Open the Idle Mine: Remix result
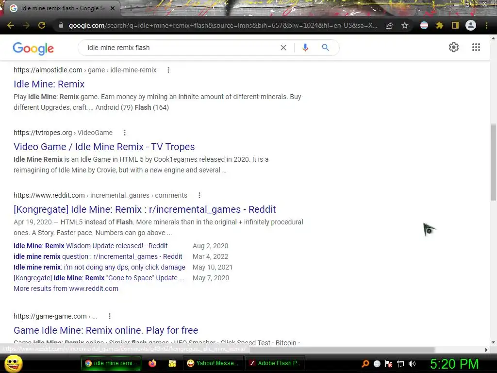The height and width of the screenshot is (373, 497). (x=49, y=84)
